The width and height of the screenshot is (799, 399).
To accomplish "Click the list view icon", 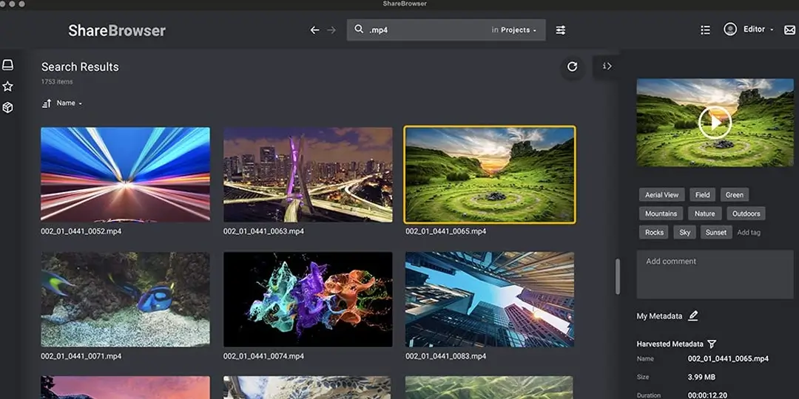I will click(705, 30).
